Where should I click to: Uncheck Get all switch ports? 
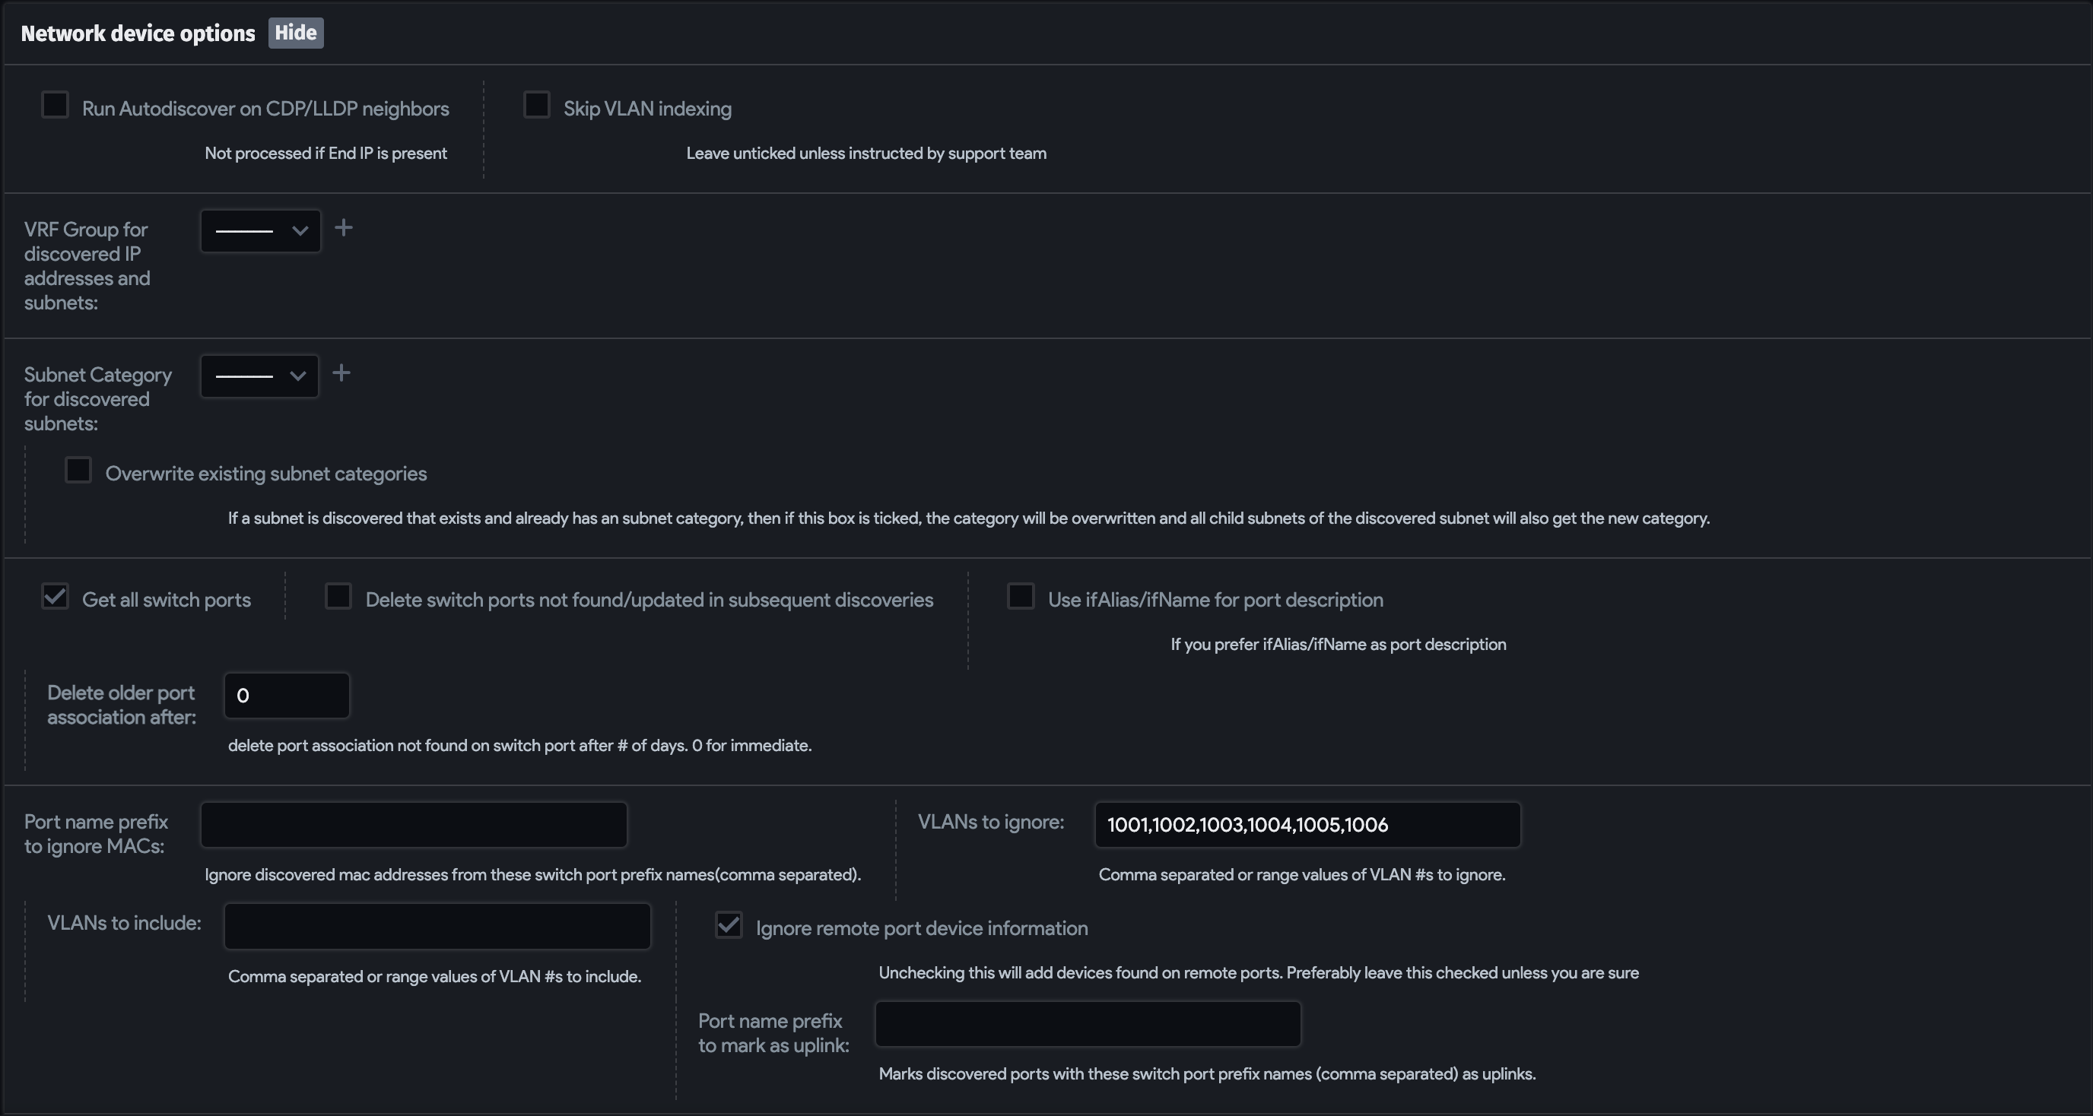point(56,597)
